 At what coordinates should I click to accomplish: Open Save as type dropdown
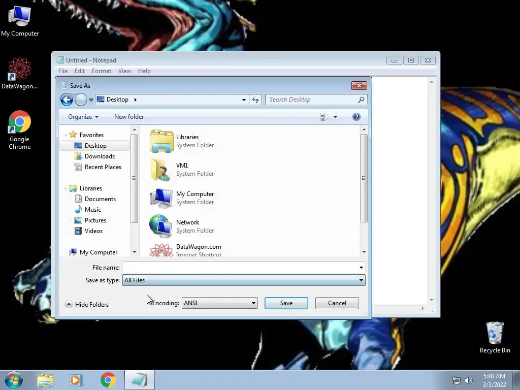244,280
